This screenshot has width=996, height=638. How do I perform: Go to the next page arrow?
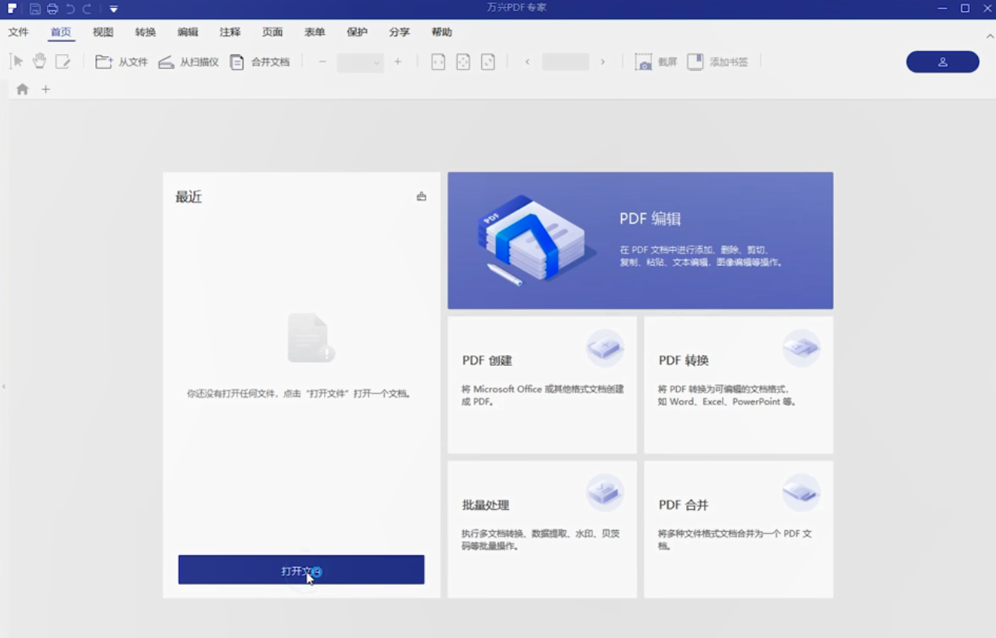[602, 62]
